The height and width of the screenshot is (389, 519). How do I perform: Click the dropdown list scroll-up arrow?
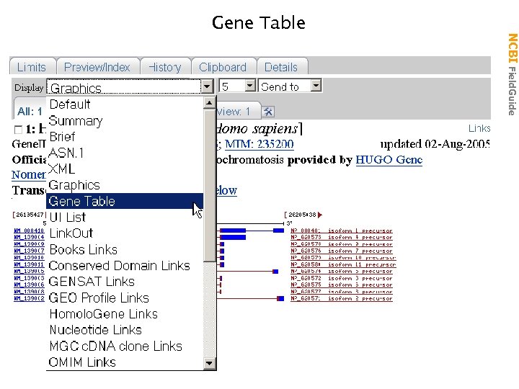tap(210, 103)
